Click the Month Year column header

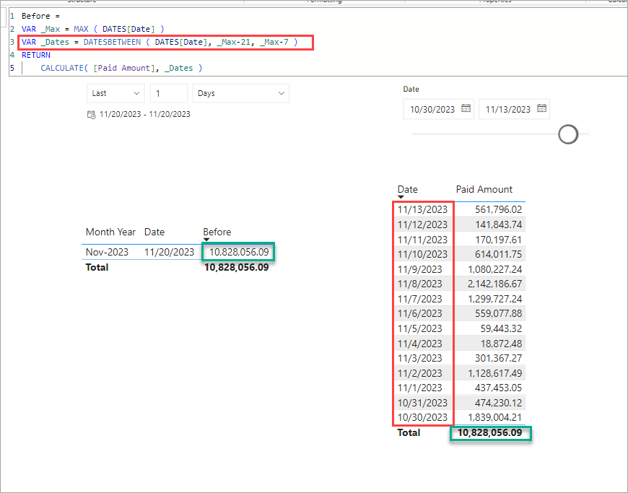(x=110, y=232)
